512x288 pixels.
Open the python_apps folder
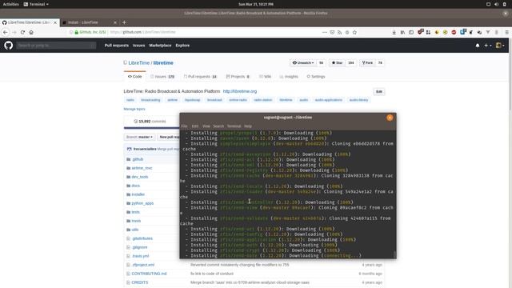142,203
